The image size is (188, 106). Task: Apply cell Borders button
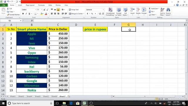tap(35, 14)
